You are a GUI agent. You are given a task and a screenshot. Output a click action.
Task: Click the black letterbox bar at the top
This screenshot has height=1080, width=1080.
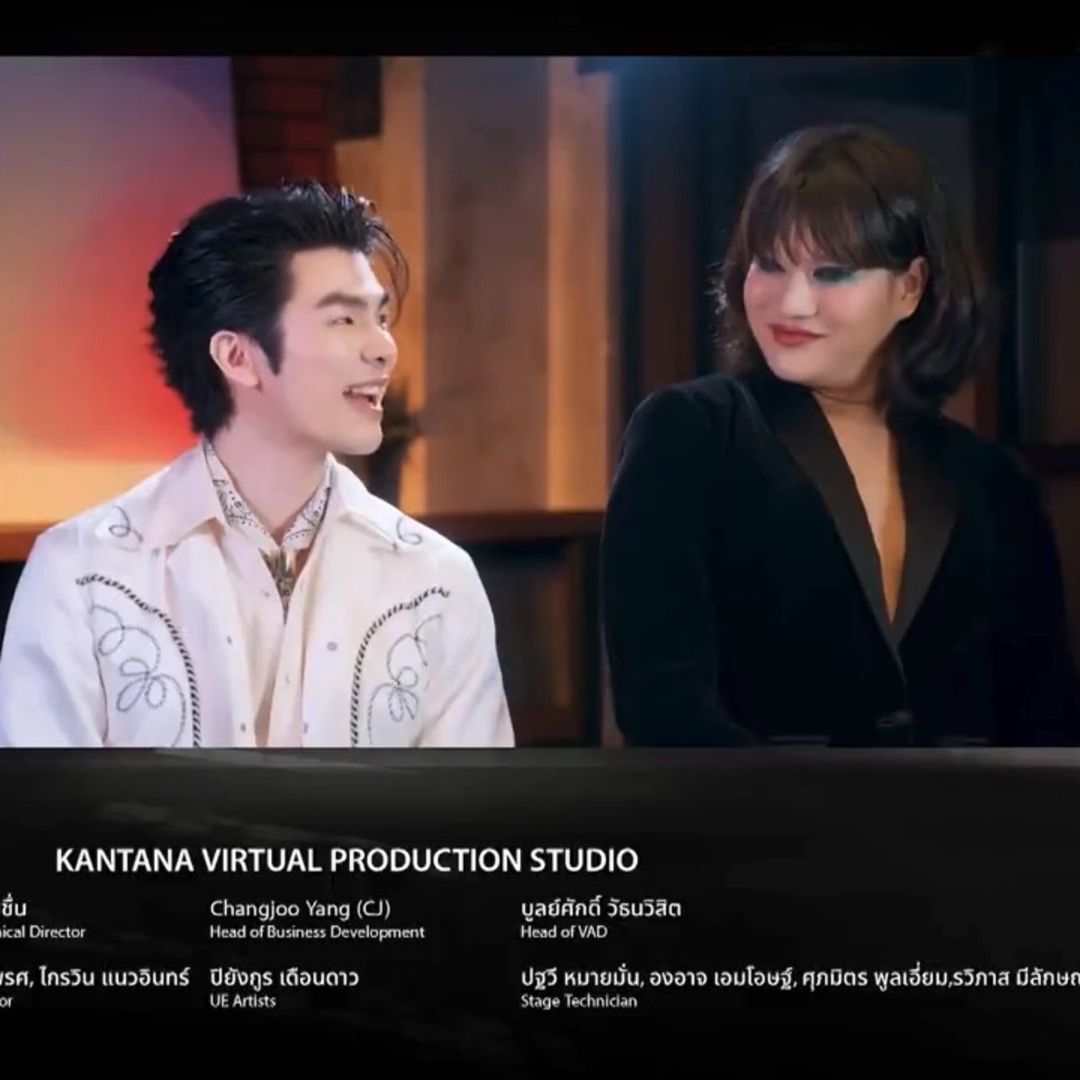point(540,18)
